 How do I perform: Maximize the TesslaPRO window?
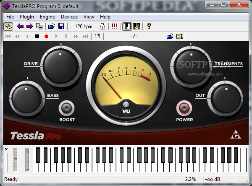tap(223, 5)
